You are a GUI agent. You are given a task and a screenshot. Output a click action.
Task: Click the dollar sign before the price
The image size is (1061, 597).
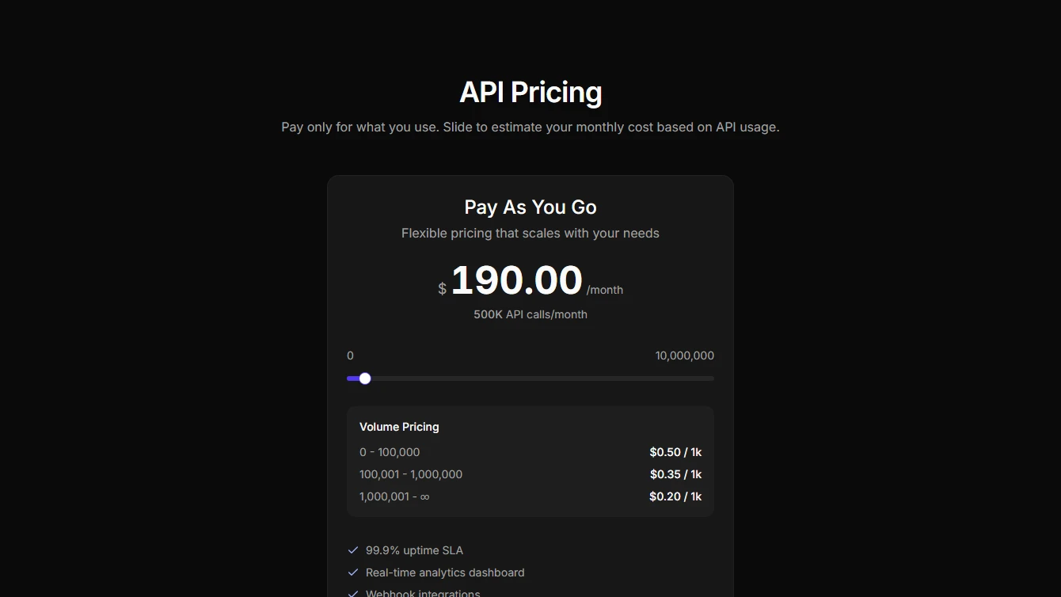441,288
